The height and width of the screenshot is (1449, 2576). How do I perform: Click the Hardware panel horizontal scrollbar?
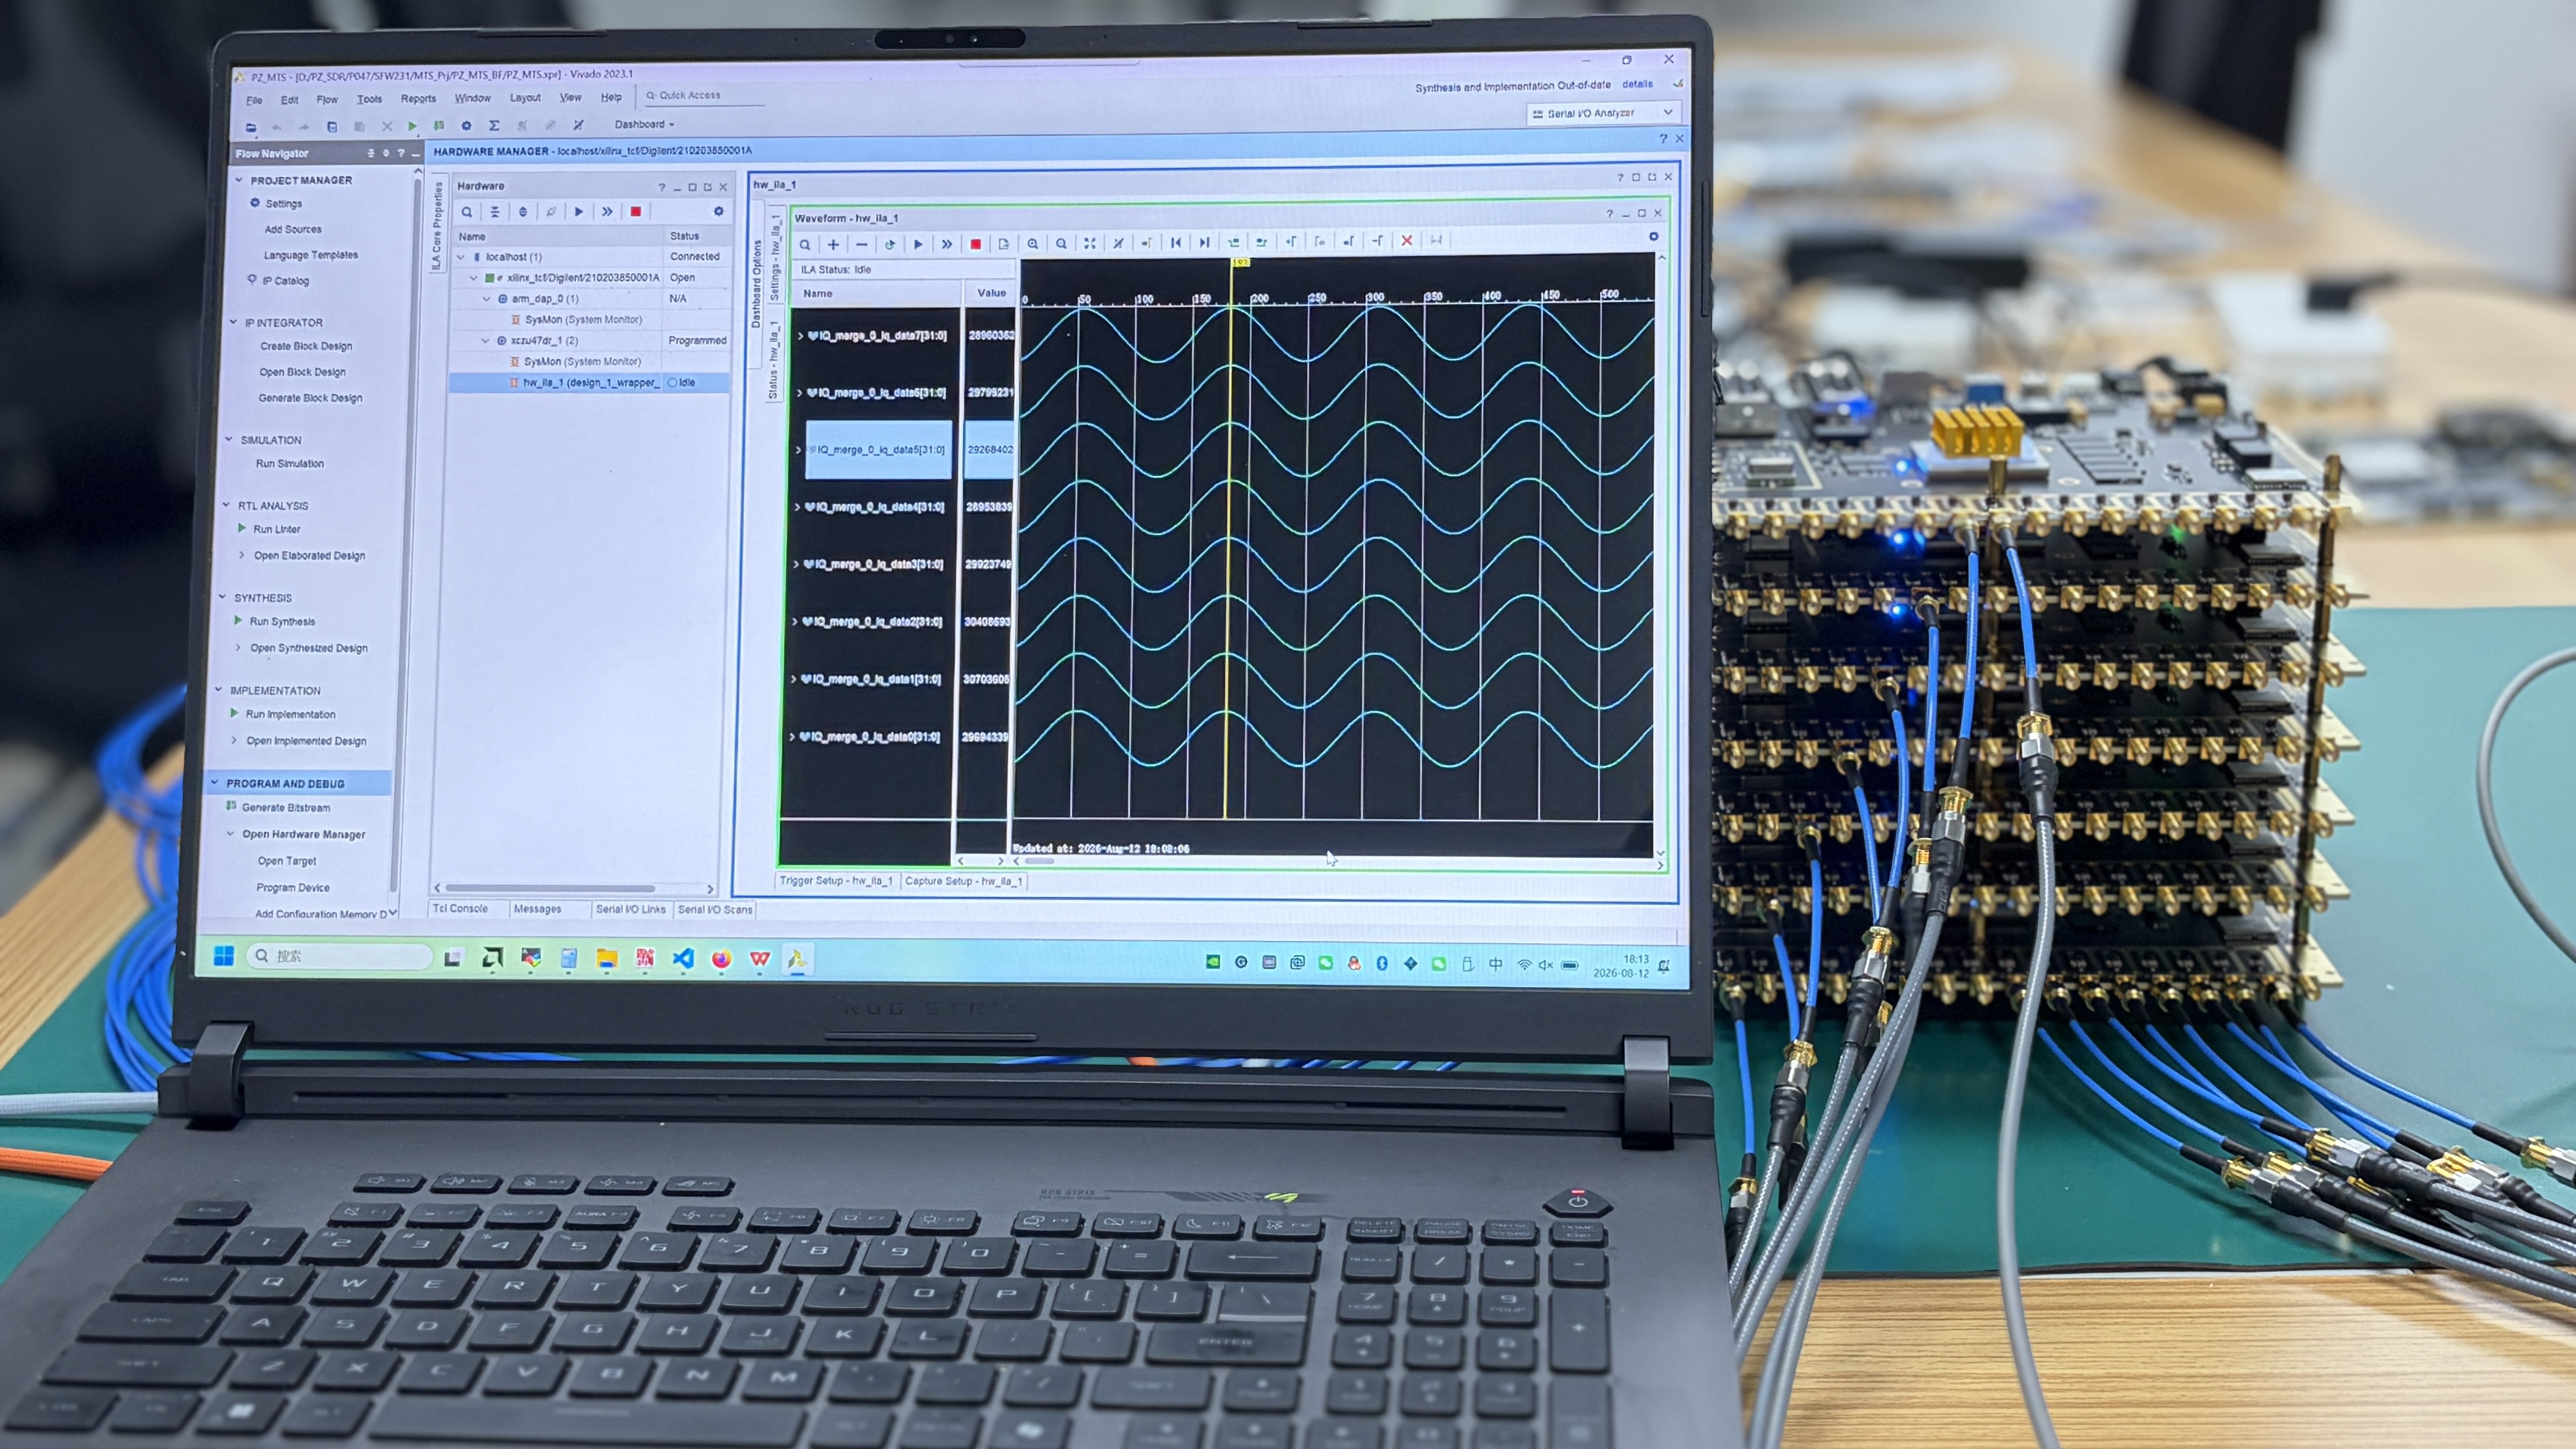pos(550,888)
